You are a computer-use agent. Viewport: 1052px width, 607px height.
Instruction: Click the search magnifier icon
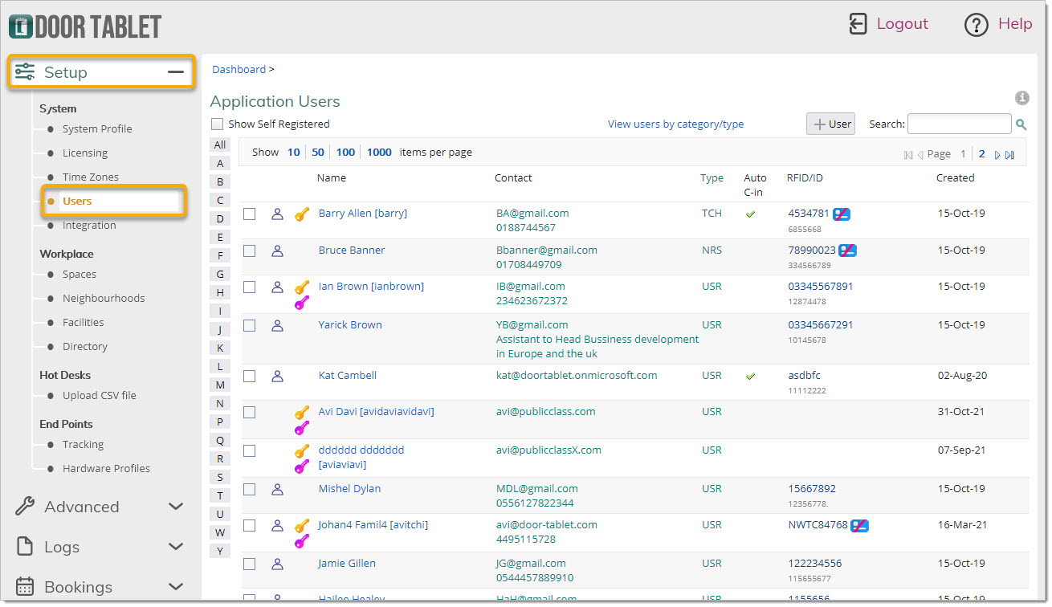(x=1021, y=124)
